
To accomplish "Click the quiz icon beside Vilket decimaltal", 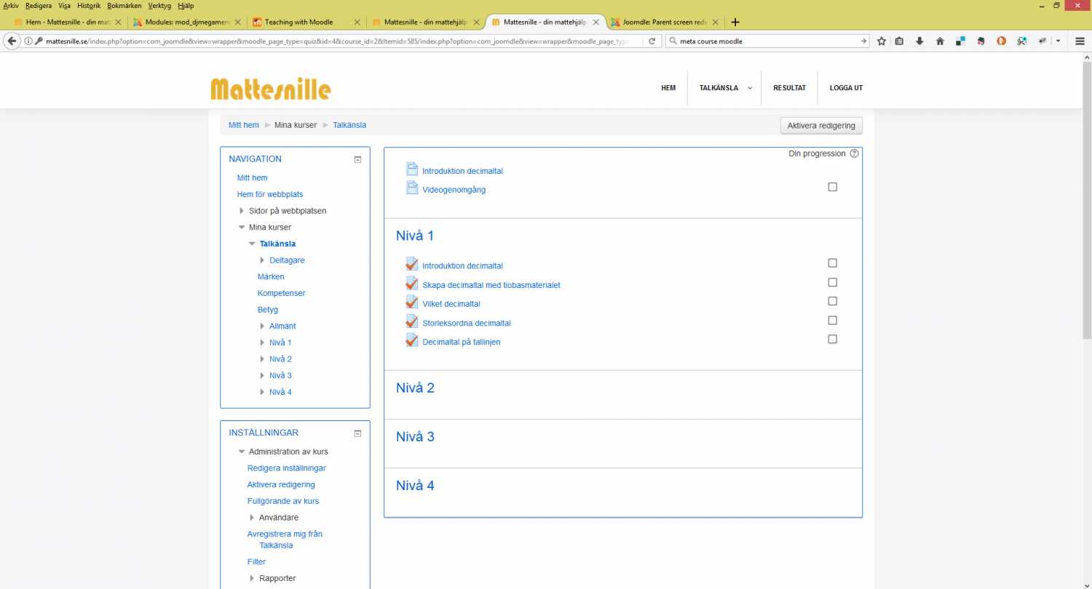I will (x=412, y=302).
